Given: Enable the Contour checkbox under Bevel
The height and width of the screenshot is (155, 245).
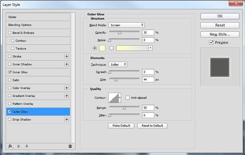Looking at the screenshot, I should tap(13, 40).
